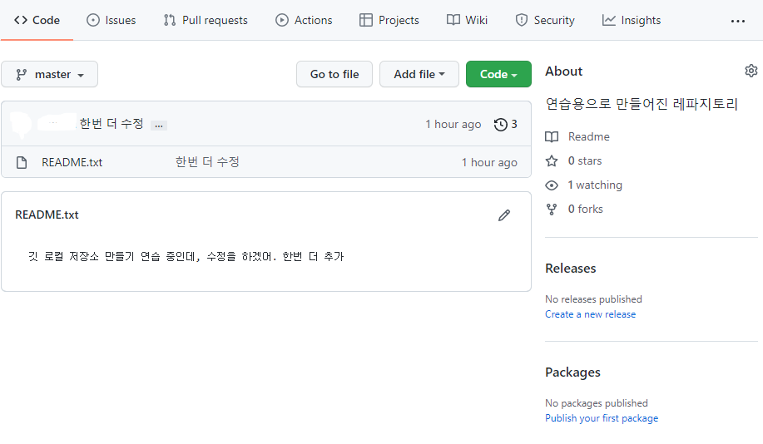The height and width of the screenshot is (444, 763).
Task: Click README.txt row's '1 hour ago' timestamp
Action: tap(489, 162)
